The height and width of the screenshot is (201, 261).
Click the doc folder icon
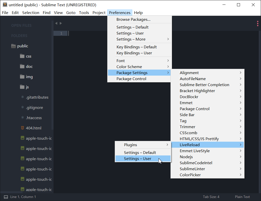22,66
